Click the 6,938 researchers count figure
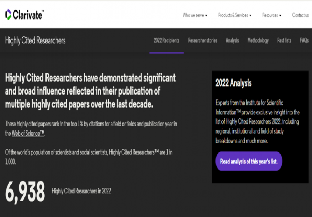 (25, 192)
